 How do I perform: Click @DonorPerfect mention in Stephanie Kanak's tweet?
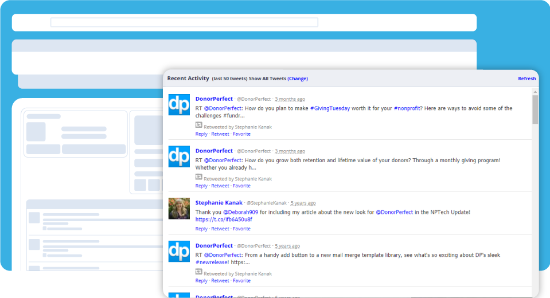pos(394,212)
